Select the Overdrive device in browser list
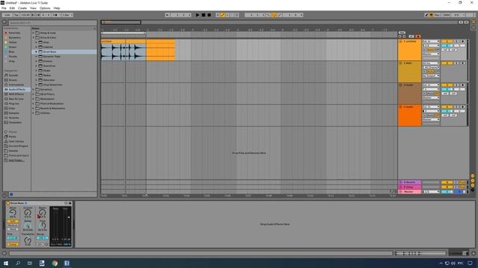Viewport: 478px width, 268px height. [x=49, y=66]
